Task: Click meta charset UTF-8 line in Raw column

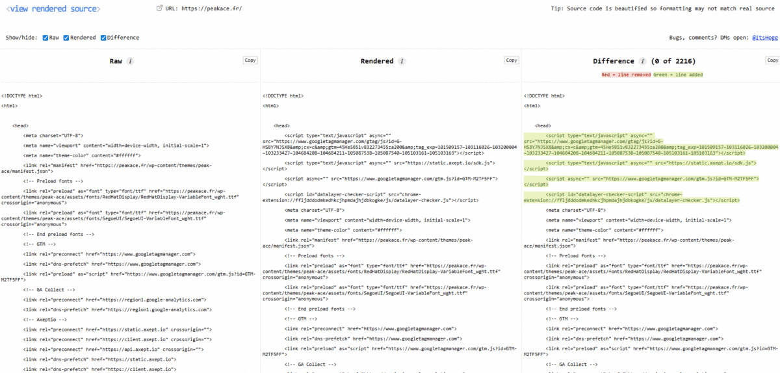Action: pos(54,136)
